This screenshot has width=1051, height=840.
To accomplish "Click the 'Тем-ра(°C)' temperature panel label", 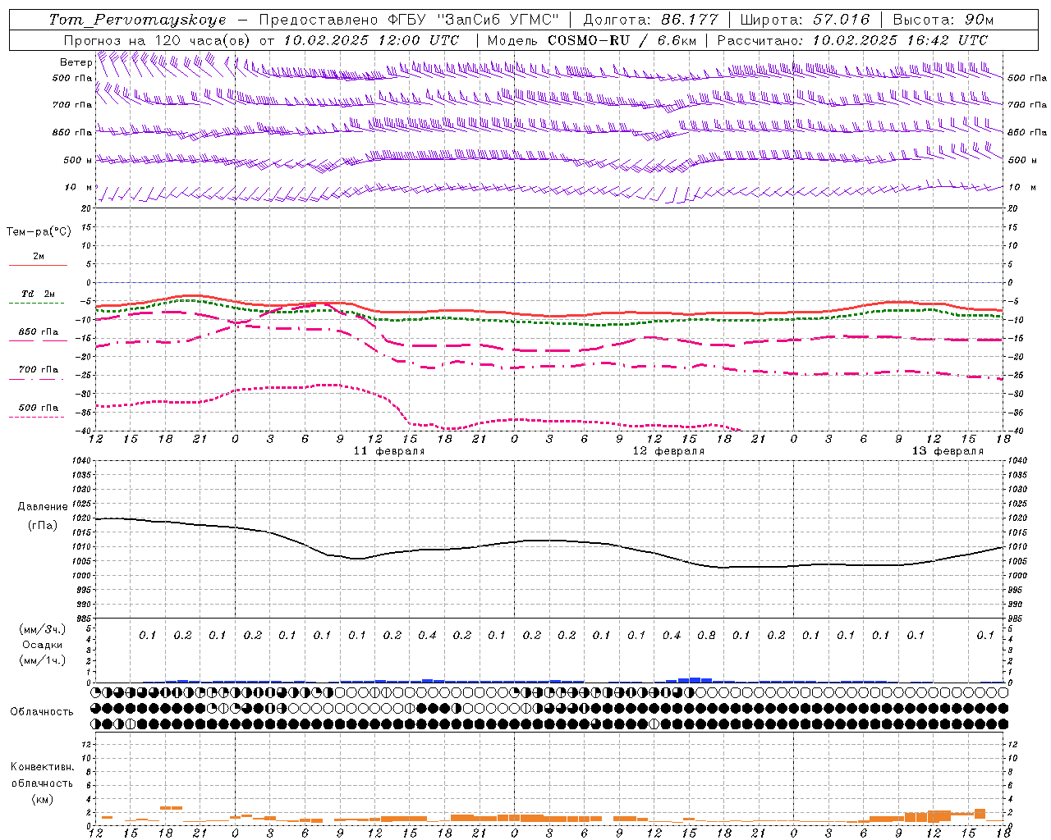I will 39,231.
